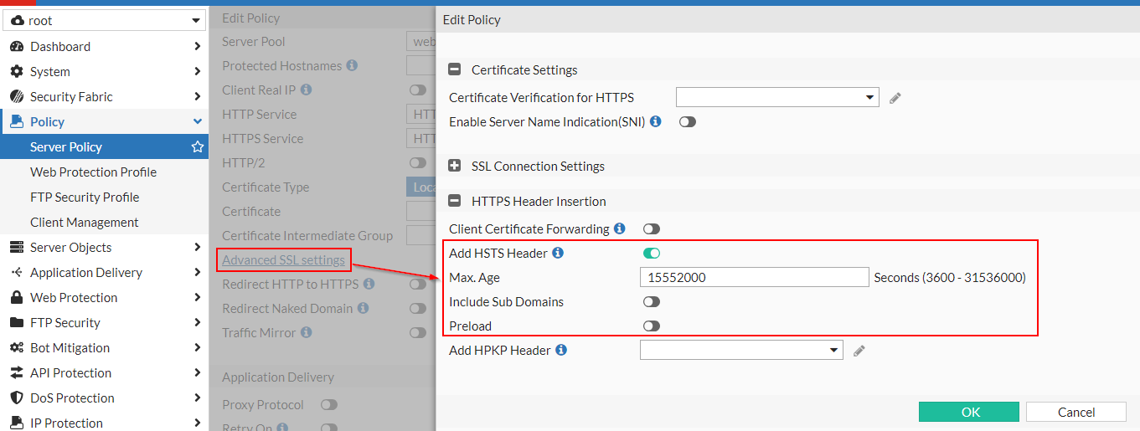Click info icon next to Redirect HTTP to HTTPS

369,284
